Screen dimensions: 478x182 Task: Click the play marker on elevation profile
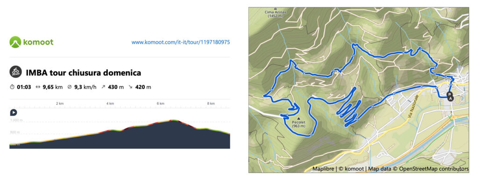click(14, 113)
